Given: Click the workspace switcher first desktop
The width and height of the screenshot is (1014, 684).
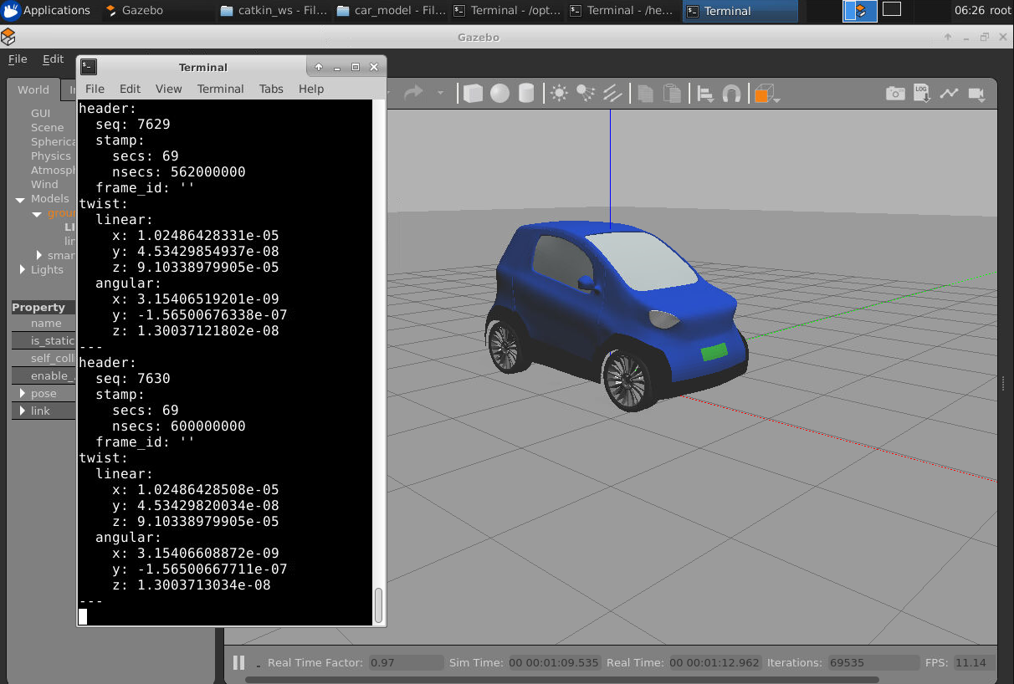Looking at the screenshot, I should 859,11.
